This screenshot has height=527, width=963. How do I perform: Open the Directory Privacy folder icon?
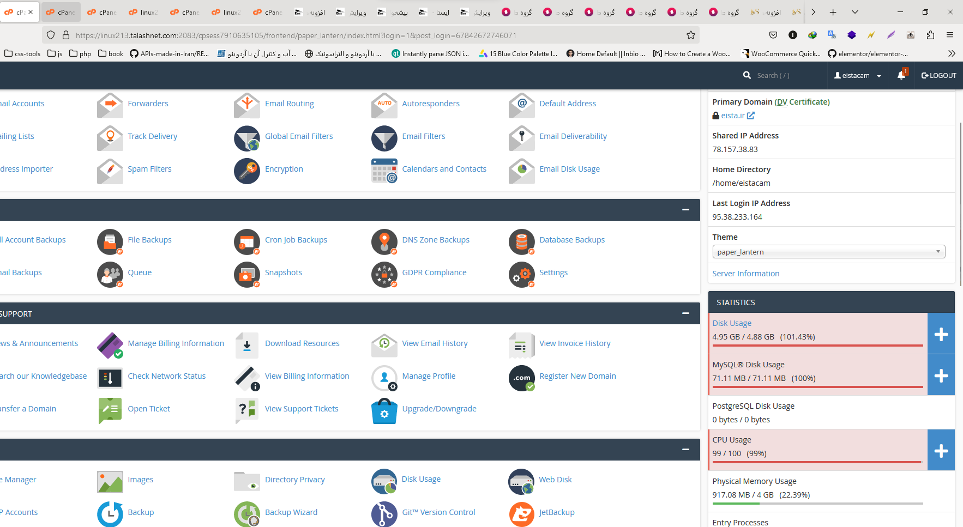tap(247, 482)
